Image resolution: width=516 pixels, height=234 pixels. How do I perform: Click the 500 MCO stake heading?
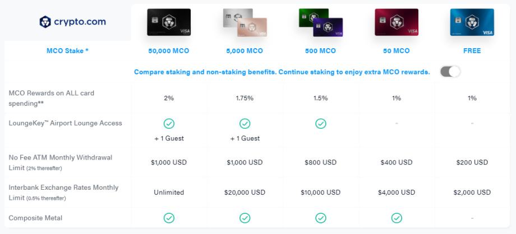pyautogui.click(x=320, y=51)
